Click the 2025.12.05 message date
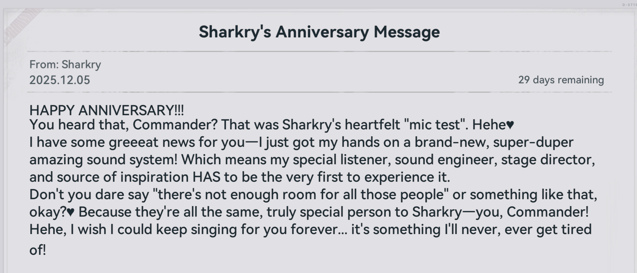637x273 pixels. [x=60, y=80]
